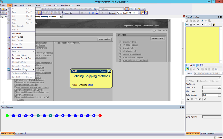Switch to the Frame Comments tab
This screenshot has width=223, height=139.
coord(207,133)
